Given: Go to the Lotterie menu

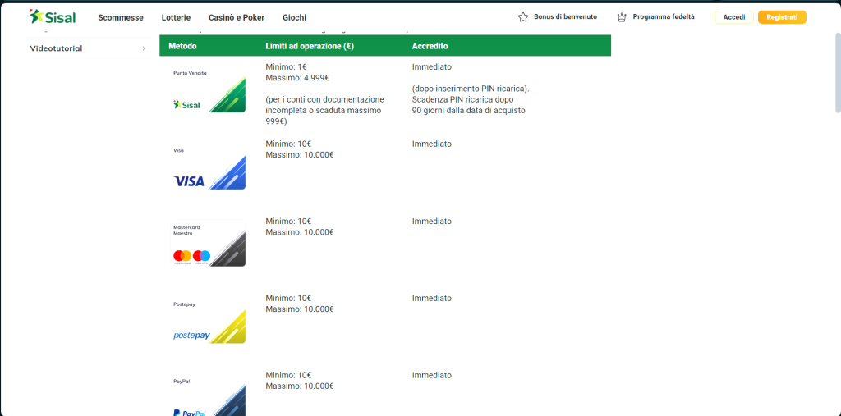Looking at the screenshot, I should click(176, 17).
